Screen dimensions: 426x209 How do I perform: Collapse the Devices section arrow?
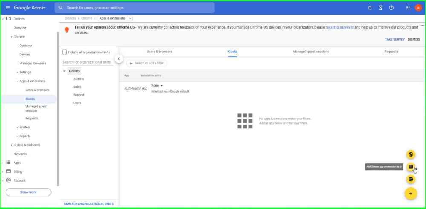pyautogui.click(x=3, y=19)
